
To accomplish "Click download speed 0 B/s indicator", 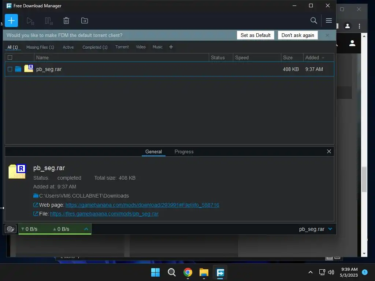I will tap(29, 229).
